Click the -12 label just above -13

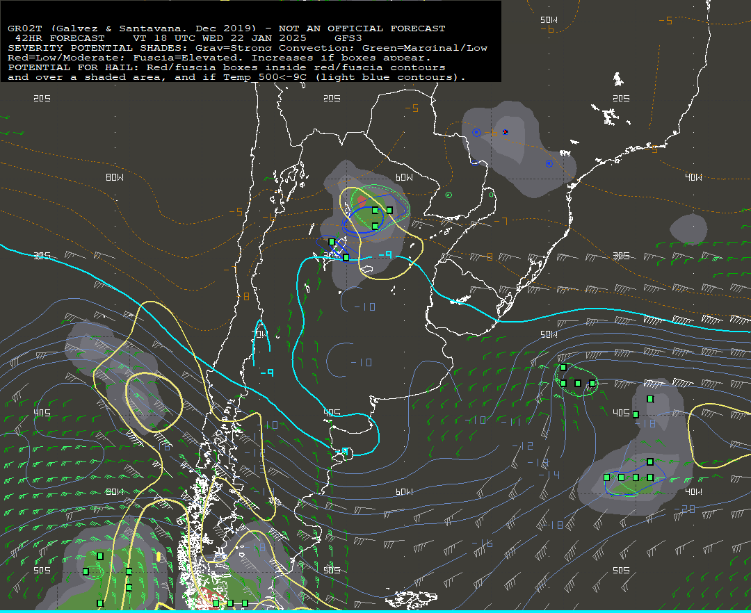click(x=522, y=446)
